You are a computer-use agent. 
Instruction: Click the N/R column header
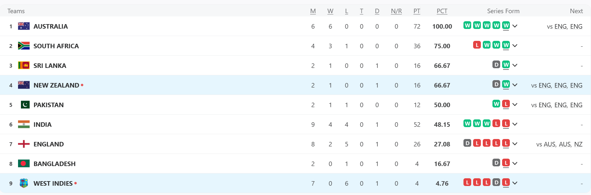[x=396, y=11]
